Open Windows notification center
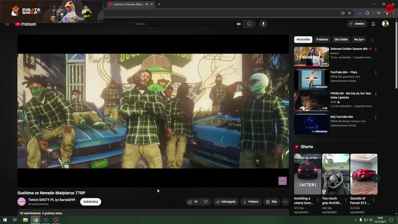 pyautogui.click(x=391, y=220)
